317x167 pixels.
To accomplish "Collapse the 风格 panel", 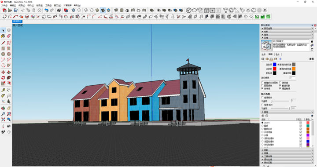I will [x=287, y=38].
